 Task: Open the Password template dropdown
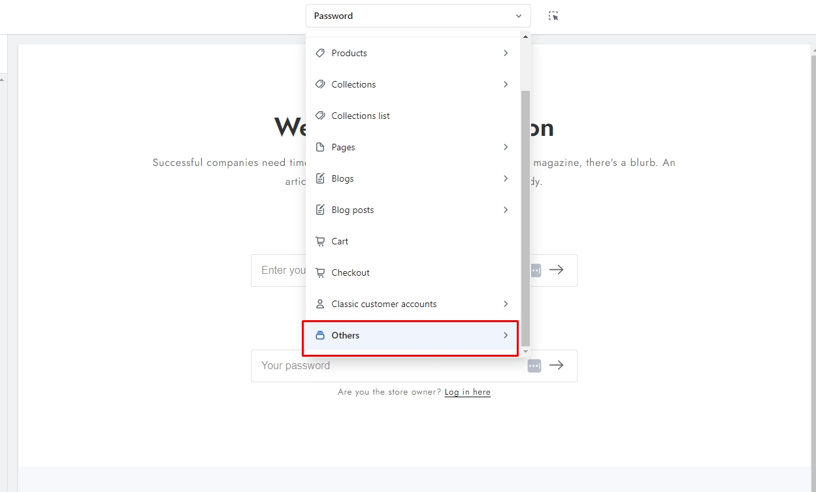[x=418, y=16]
